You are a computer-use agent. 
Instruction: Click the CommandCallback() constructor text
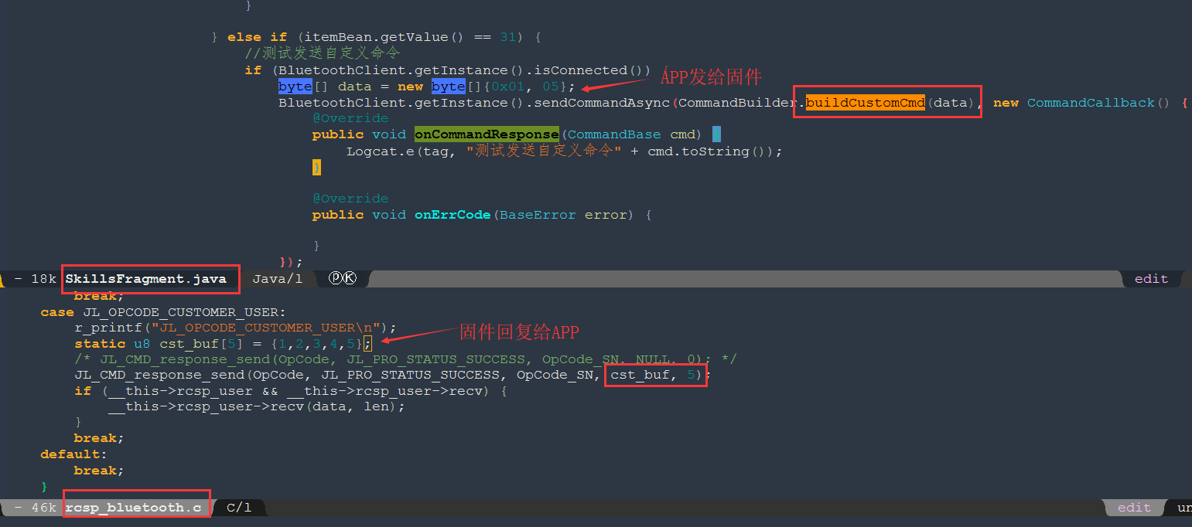click(x=1098, y=103)
